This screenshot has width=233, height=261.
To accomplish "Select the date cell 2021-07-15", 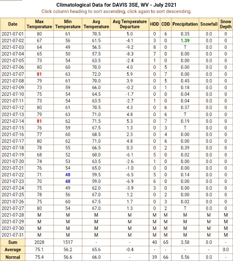I will (x=13, y=128).
